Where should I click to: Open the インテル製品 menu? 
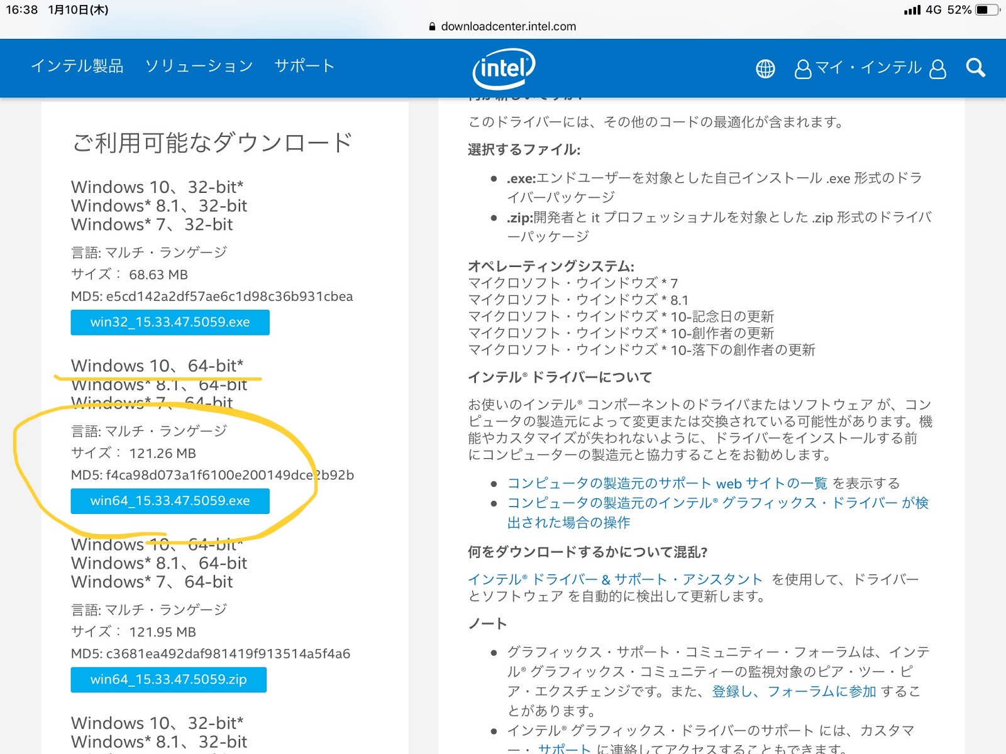(x=77, y=66)
